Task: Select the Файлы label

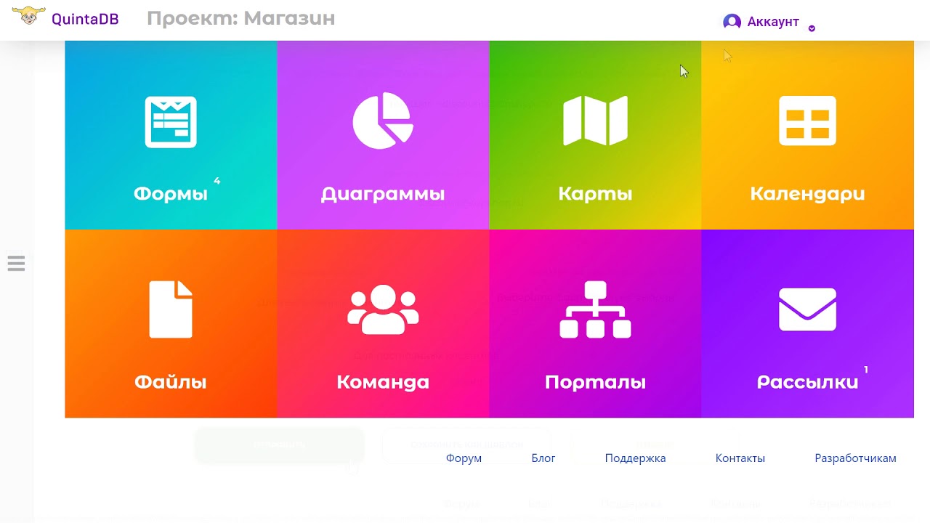Action: [x=171, y=382]
